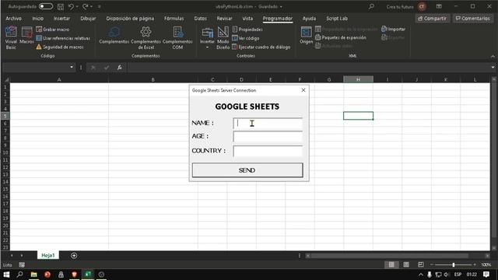Toggle the Autoguardado switch
This screenshot has width=498, height=280.
(46, 6)
